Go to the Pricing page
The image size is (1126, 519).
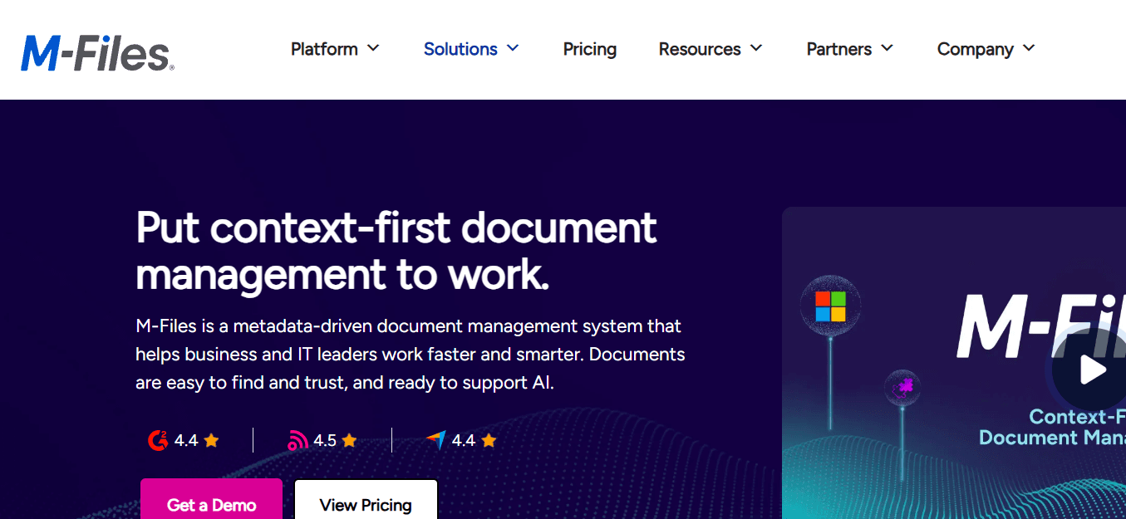coord(590,49)
